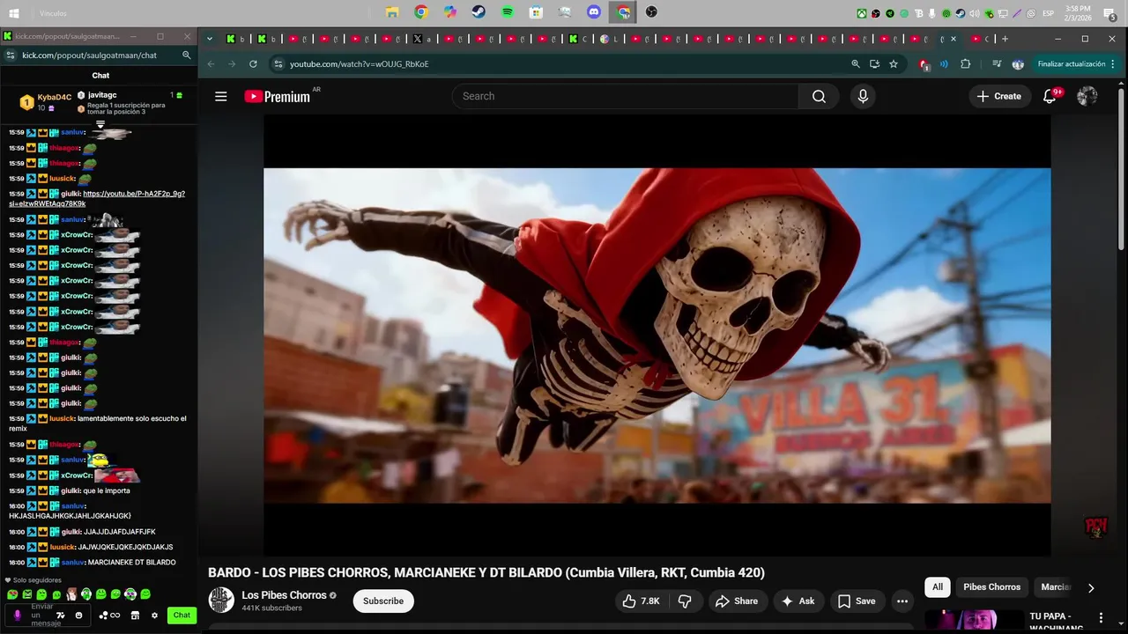Open Spotify from the taskbar

pos(508,12)
